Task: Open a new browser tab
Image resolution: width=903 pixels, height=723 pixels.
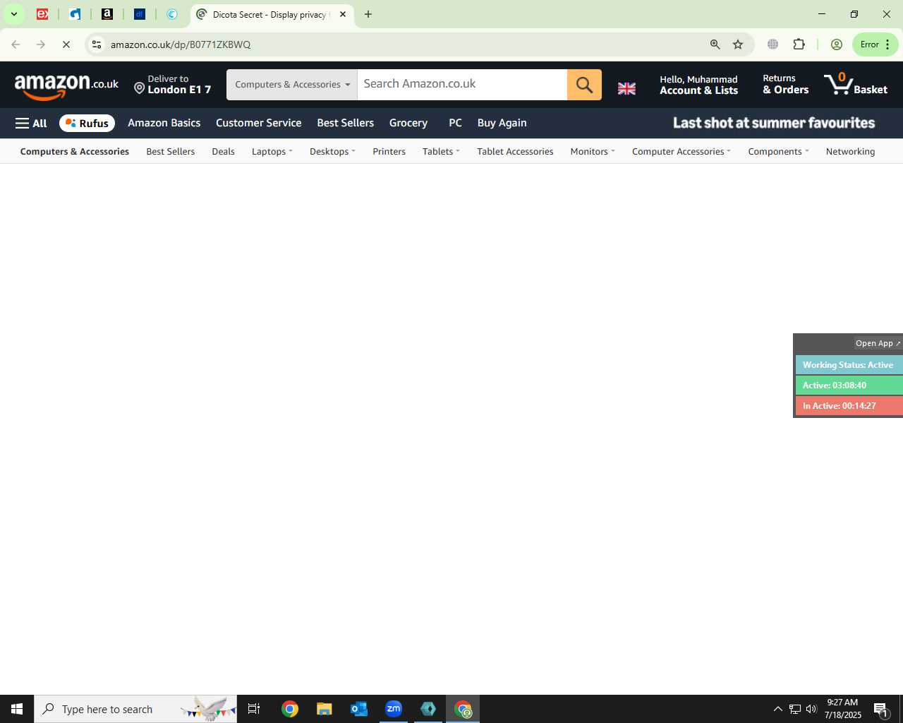Action: (x=368, y=14)
